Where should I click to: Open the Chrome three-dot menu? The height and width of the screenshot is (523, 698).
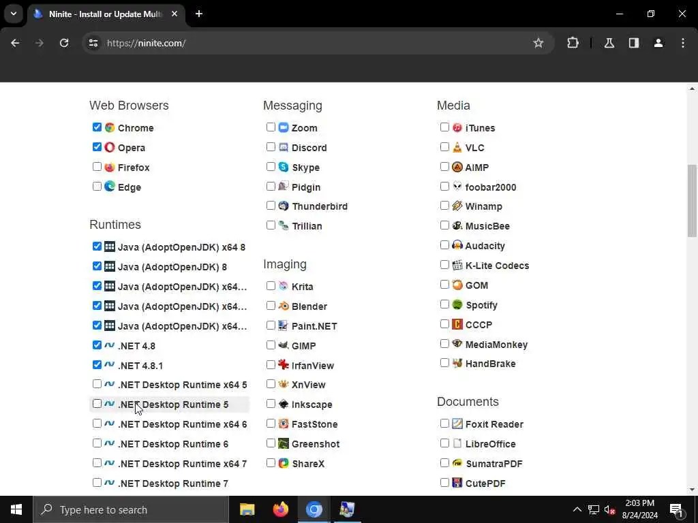pyautogui.click(x=683, y=43)
